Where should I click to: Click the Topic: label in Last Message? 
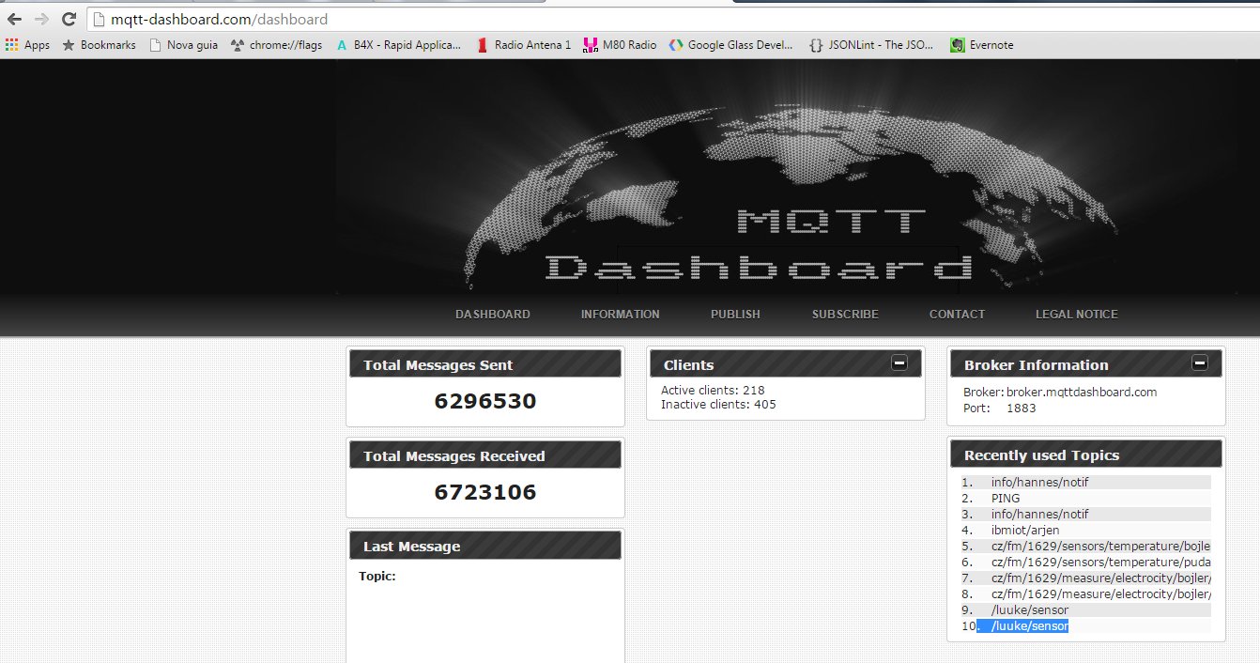click(377, 577)
